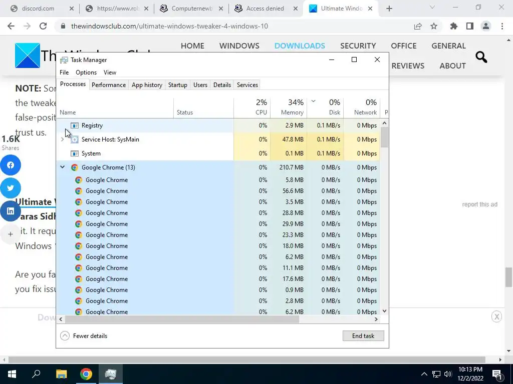Open the REVIEWS site nav link
This screenshot has width=513, height=384.
[x=408, y=65]
